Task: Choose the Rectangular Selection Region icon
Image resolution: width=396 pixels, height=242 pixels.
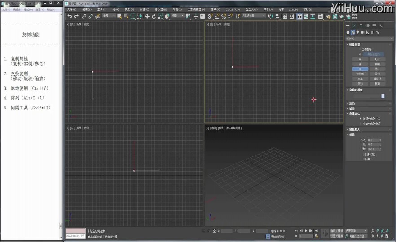Action: [x=133, y=17]
